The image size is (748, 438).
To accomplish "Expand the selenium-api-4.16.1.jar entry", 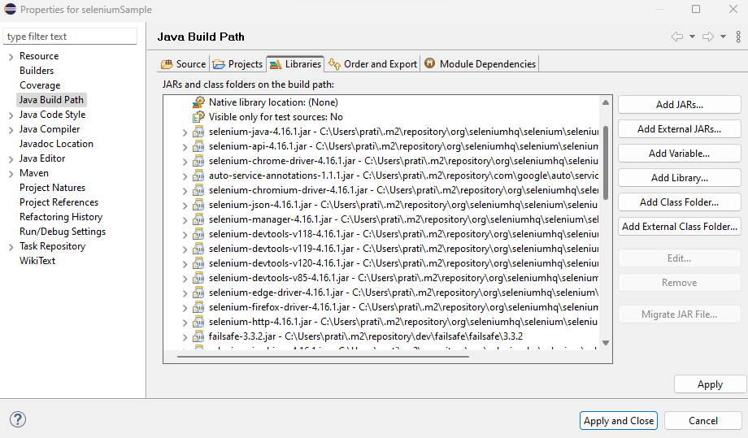I will (x=186, y=146).
